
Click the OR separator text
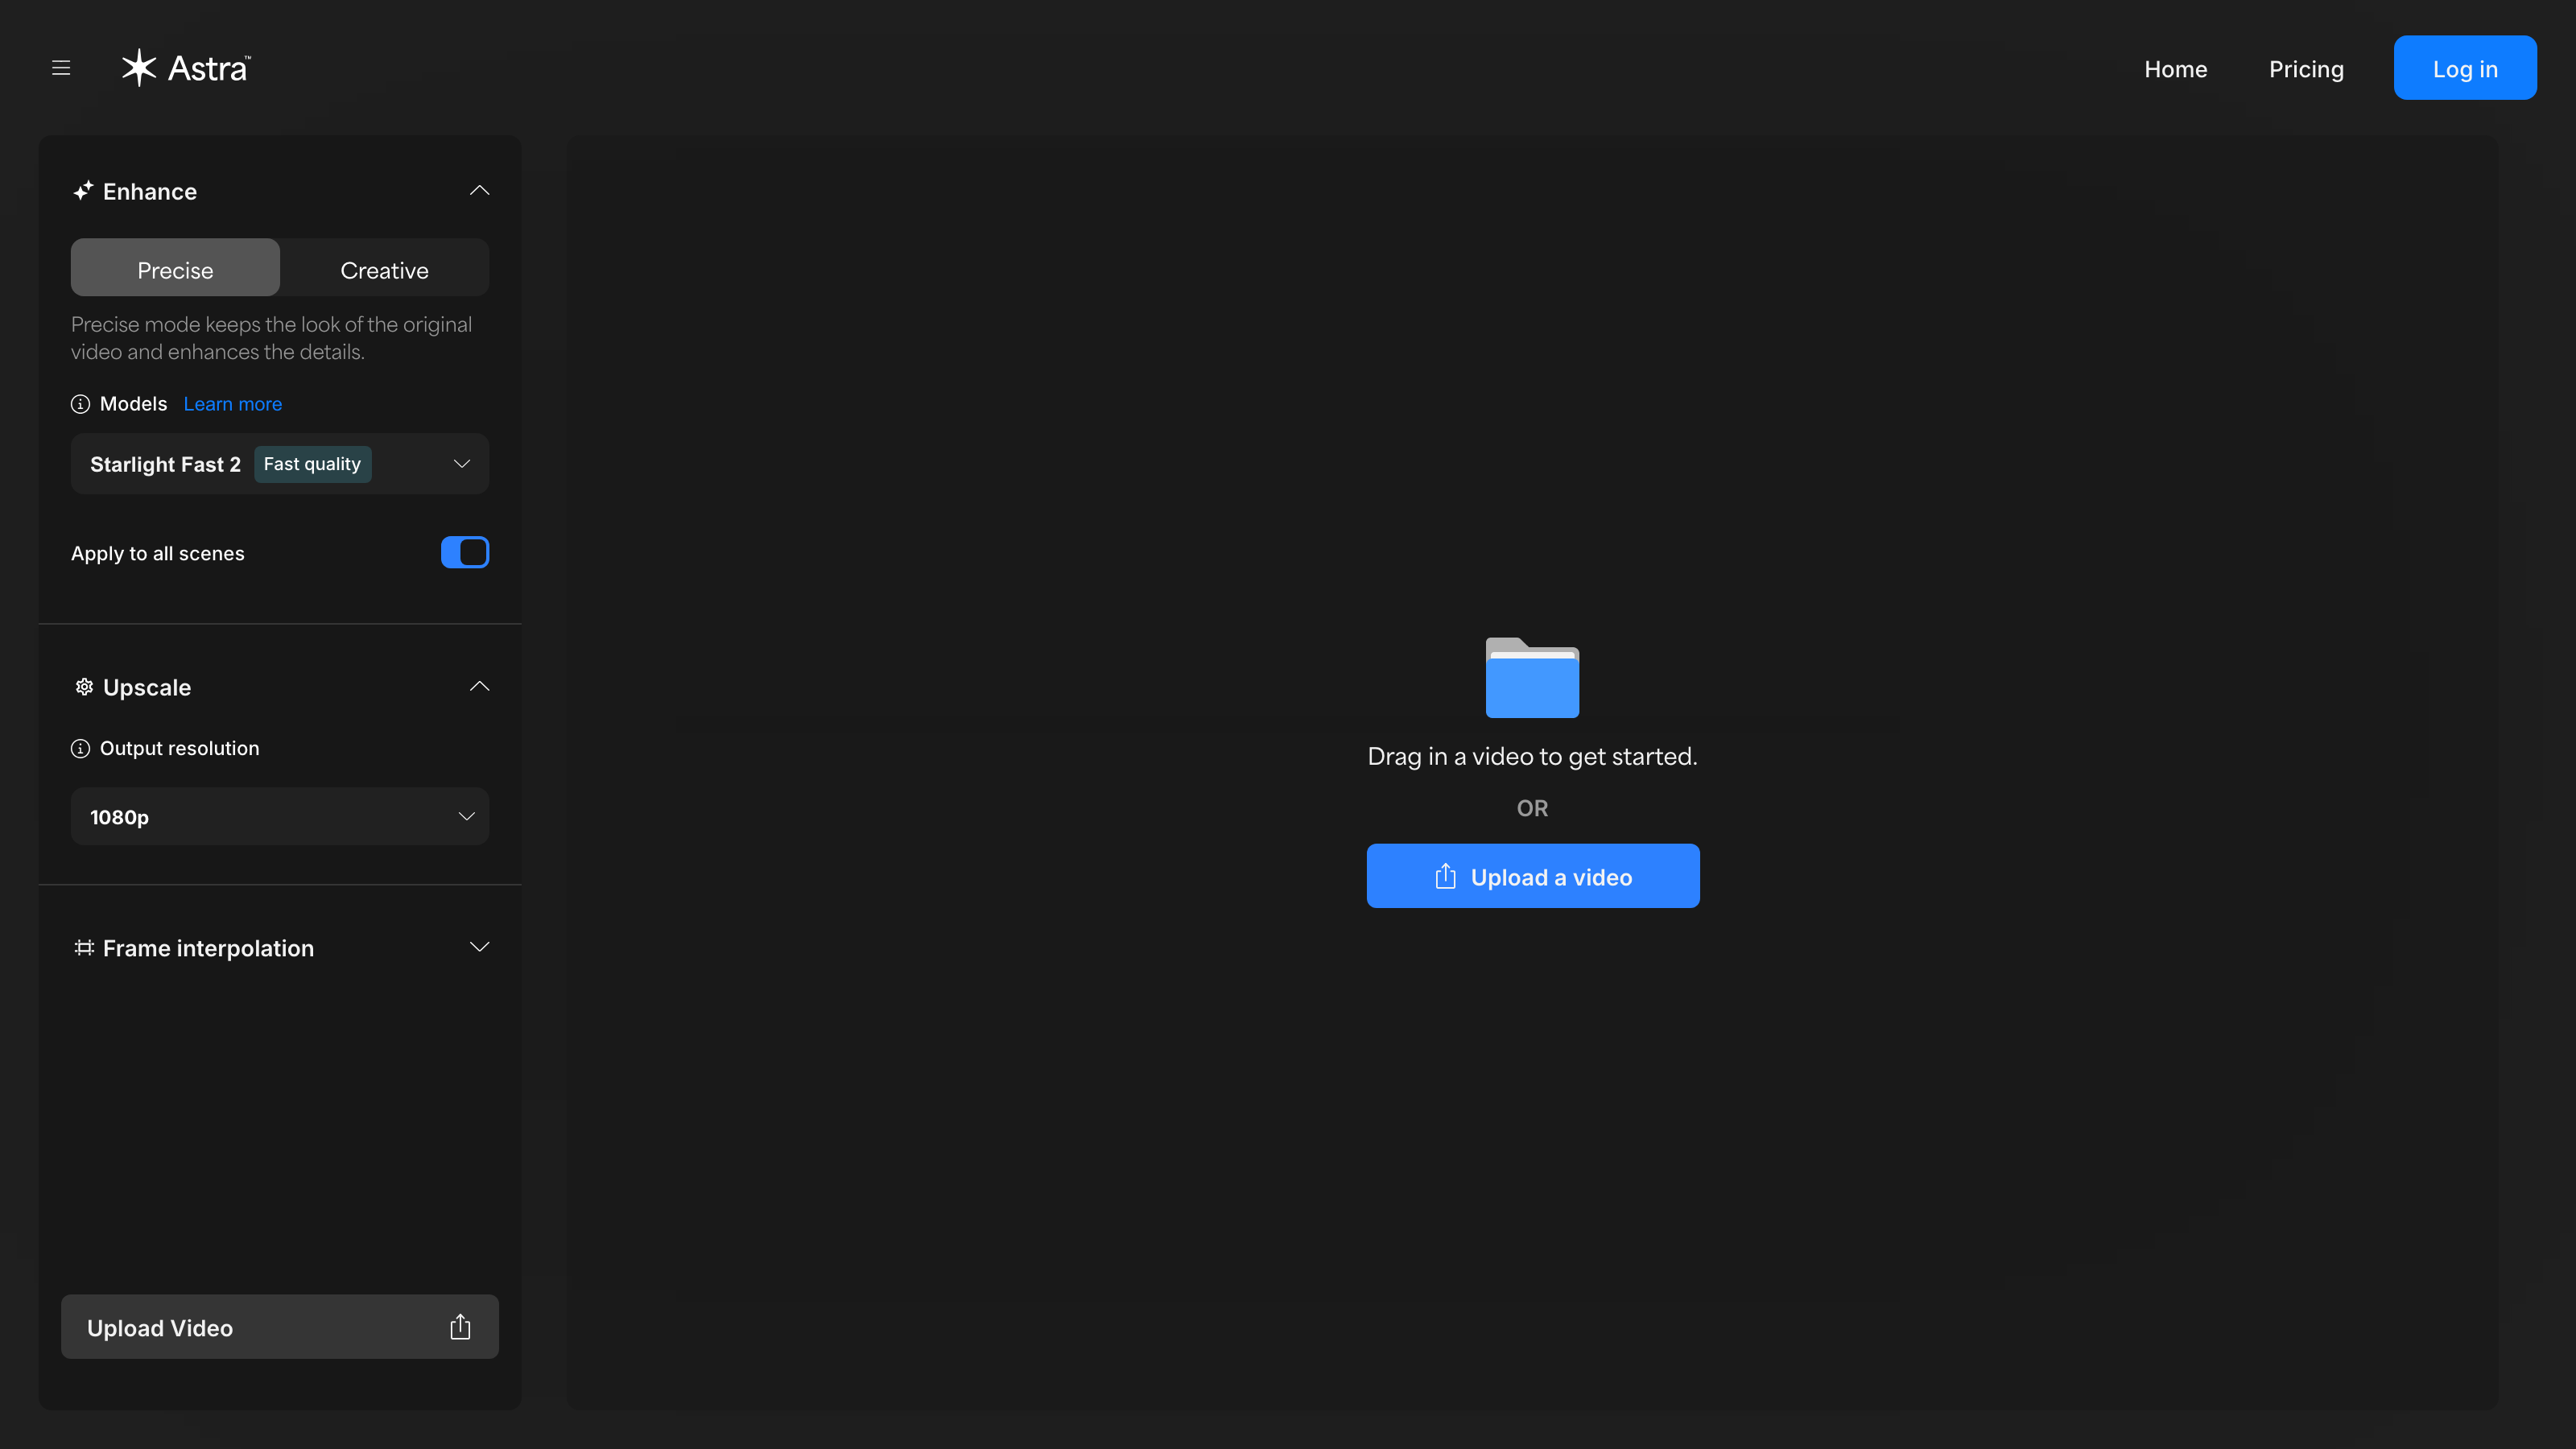point(1532,808)
